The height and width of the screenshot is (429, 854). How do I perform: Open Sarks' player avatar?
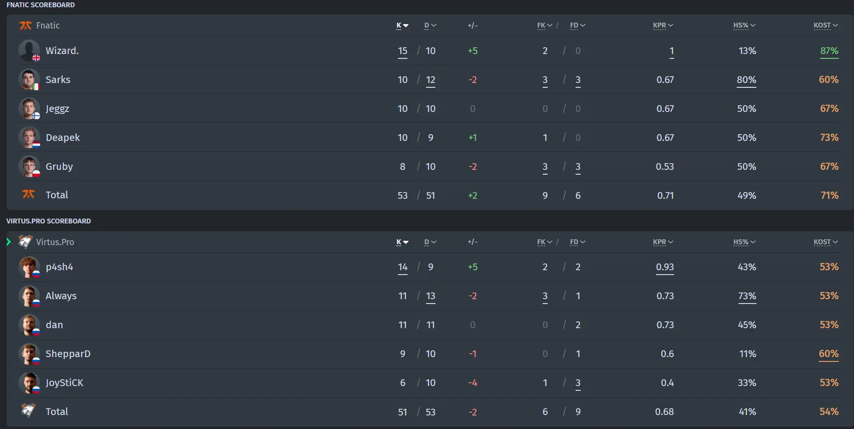click(x=29, y=80)
